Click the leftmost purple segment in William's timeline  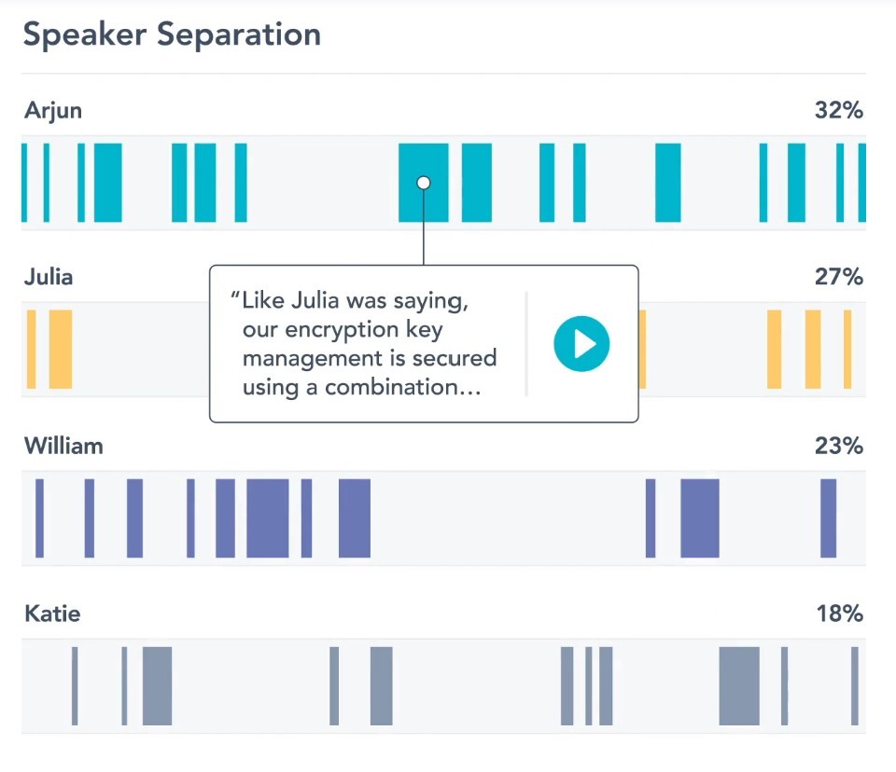[39, 518]
